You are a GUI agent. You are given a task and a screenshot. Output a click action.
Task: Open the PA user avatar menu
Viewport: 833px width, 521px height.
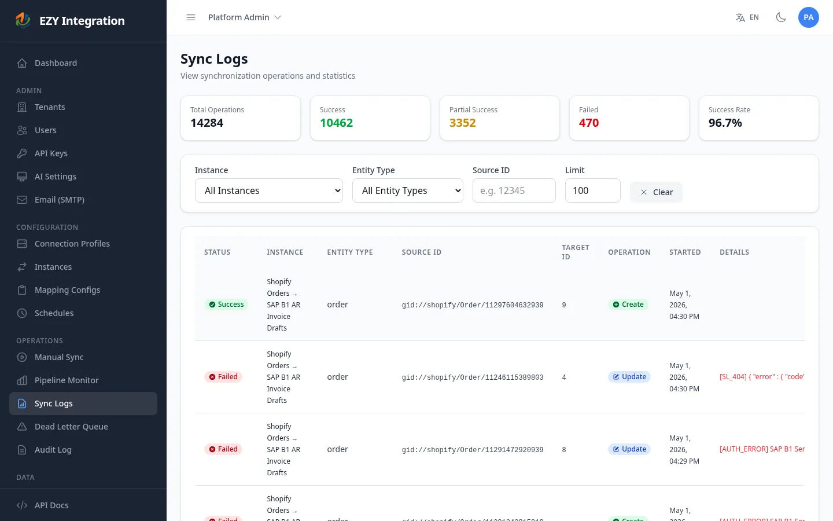coord(809,17)
